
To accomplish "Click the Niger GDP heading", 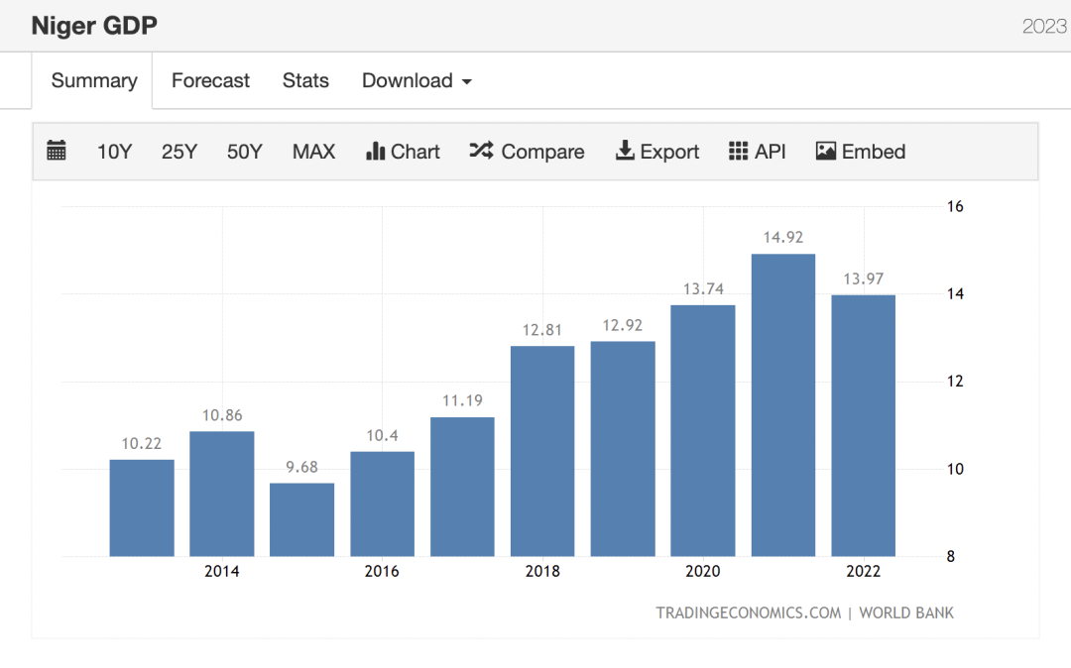I will tap(94, 26).
